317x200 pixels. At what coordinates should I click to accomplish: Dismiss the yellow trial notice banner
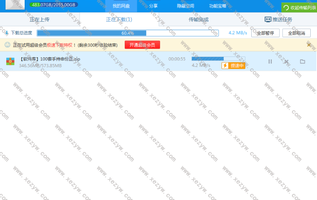coord(309,45)
